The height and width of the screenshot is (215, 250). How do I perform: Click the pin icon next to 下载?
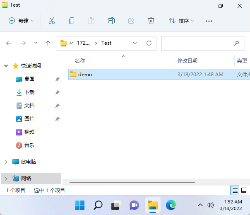[58, 92]
